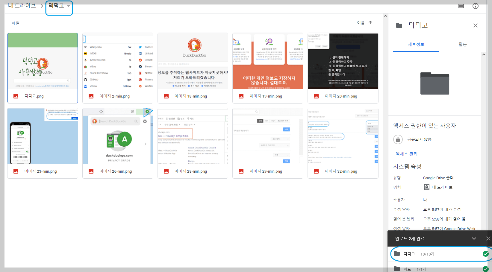The height and width of the screenshot is (272, 492).
Task: Click green checkmark for 덕덕고 upload
Action: coord(486,254)
